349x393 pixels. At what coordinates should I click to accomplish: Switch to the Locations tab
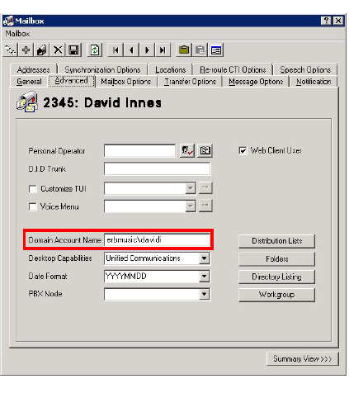pos(171,70)
